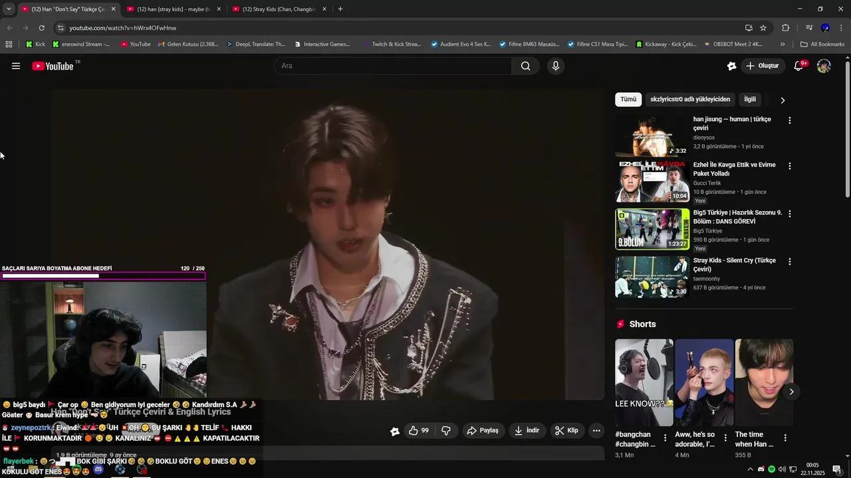Click the sparkle icon beside Oluştur
The image size is (851, 478).
[731, 66]
